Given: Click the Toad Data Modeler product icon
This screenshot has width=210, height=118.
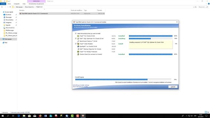Looking at the screenshot, I should pos(78,44).
